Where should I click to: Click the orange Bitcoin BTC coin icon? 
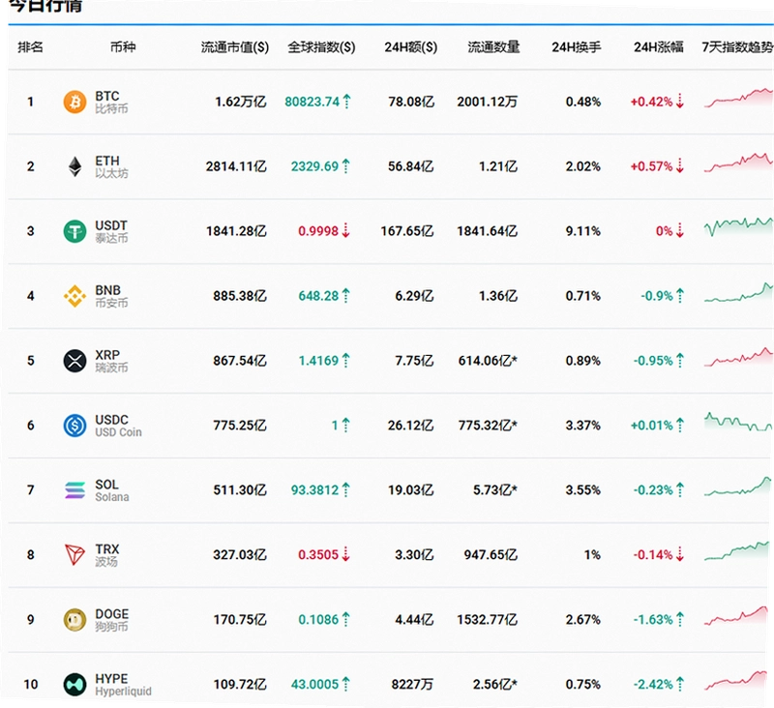74,102
